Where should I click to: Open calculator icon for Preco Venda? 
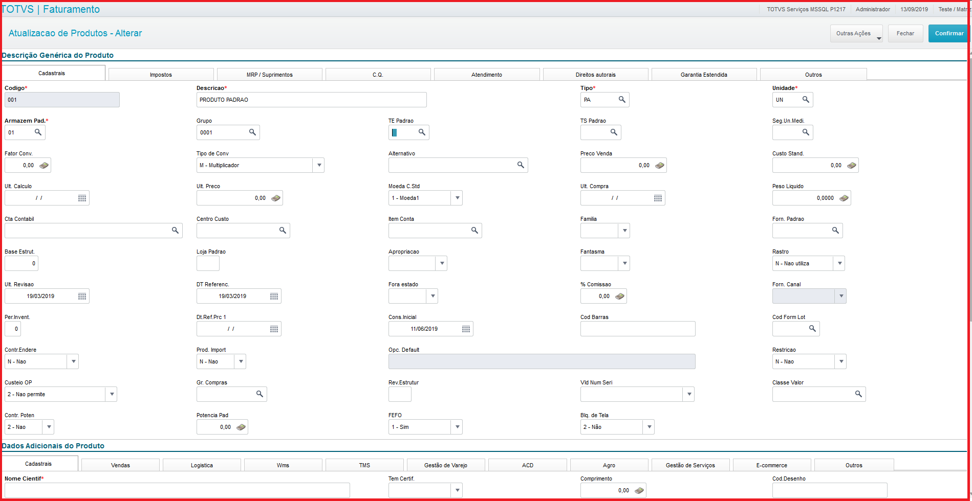point(660,165)
